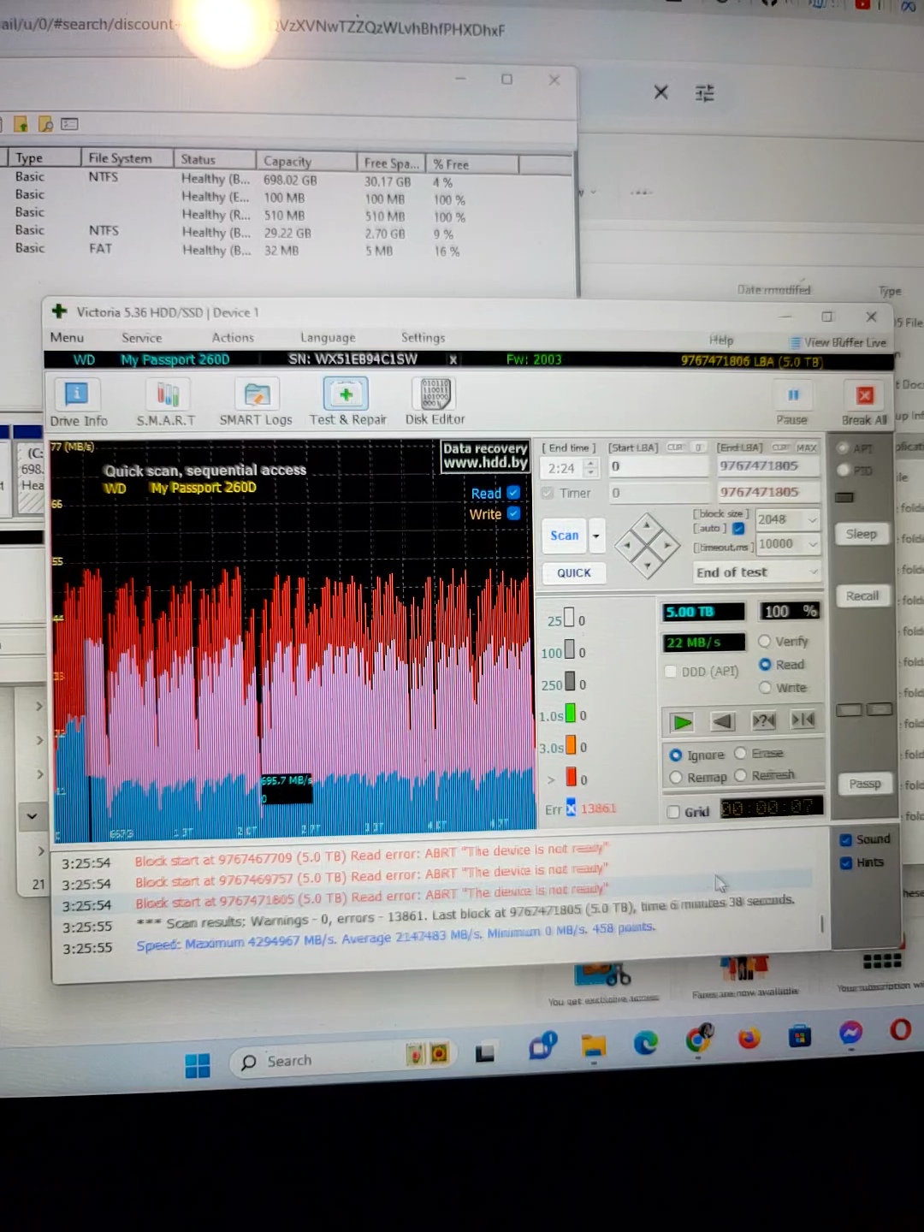Open the Settings menu
924x1232 pixels.
coord(423,338)
